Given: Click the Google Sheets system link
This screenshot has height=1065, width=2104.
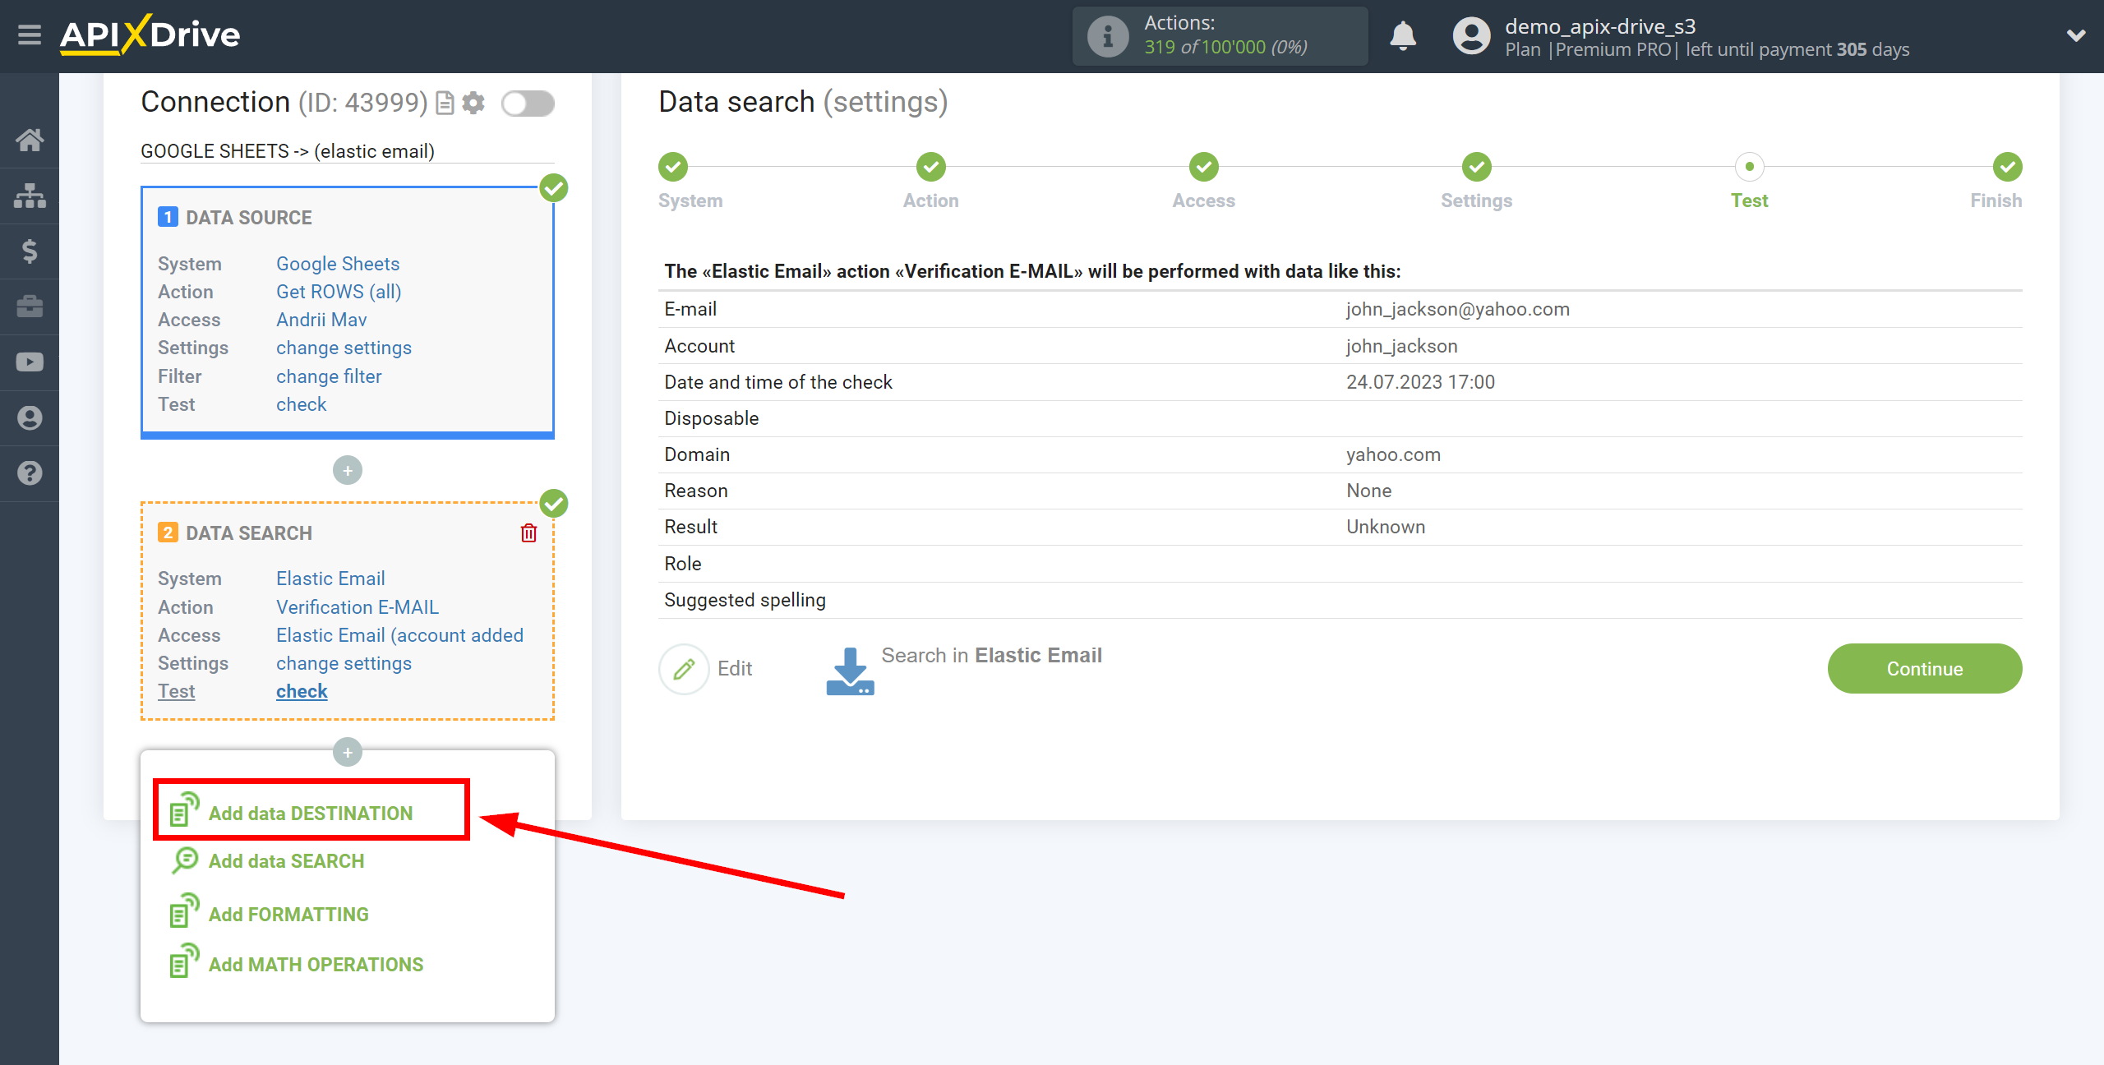Looking at the screenshot, I should click(338, 264).
